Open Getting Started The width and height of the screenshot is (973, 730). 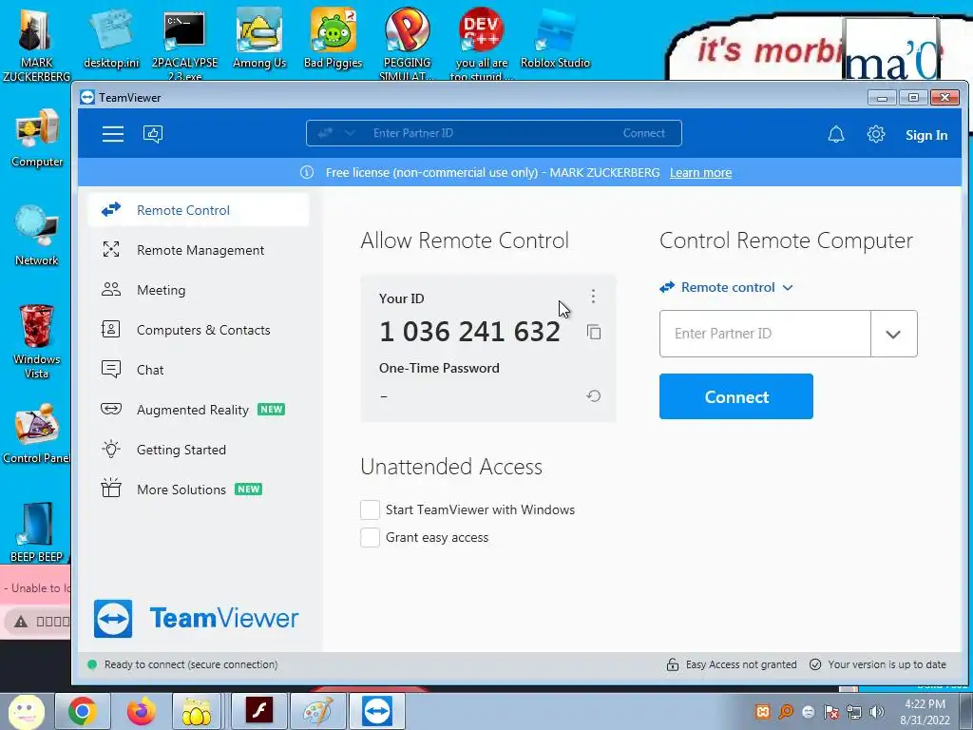[x=199, y=450]
